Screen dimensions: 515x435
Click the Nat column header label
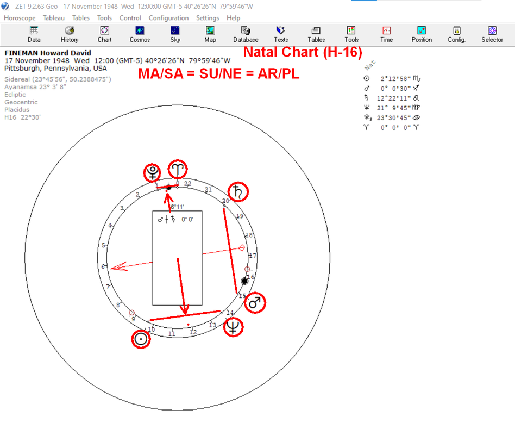(370, 65)
